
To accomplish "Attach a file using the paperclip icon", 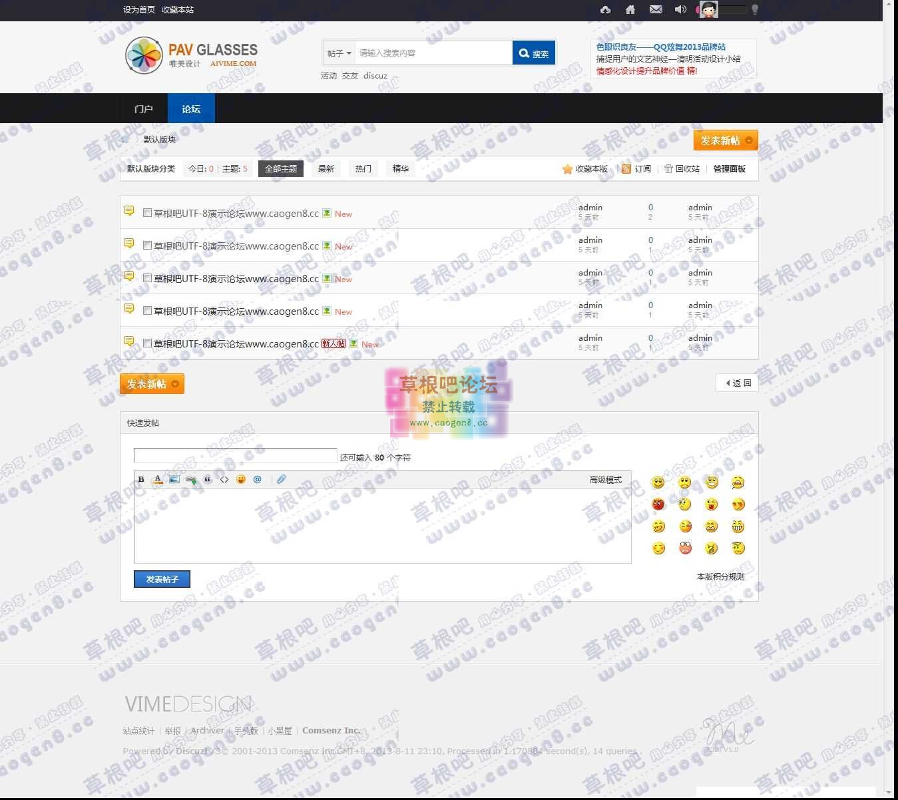I will (282, 479).
